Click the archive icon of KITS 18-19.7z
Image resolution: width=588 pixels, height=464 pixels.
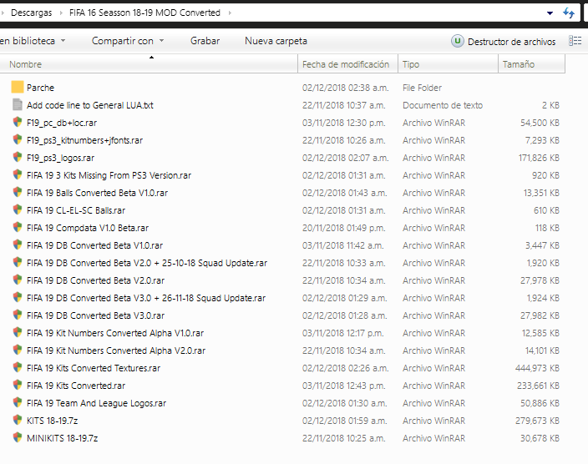click(18, 420)
